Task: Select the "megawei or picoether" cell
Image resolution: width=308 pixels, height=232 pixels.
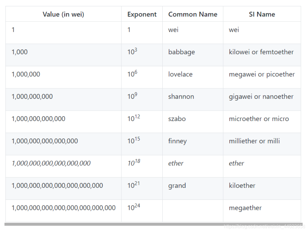Action: coord(262,74)
